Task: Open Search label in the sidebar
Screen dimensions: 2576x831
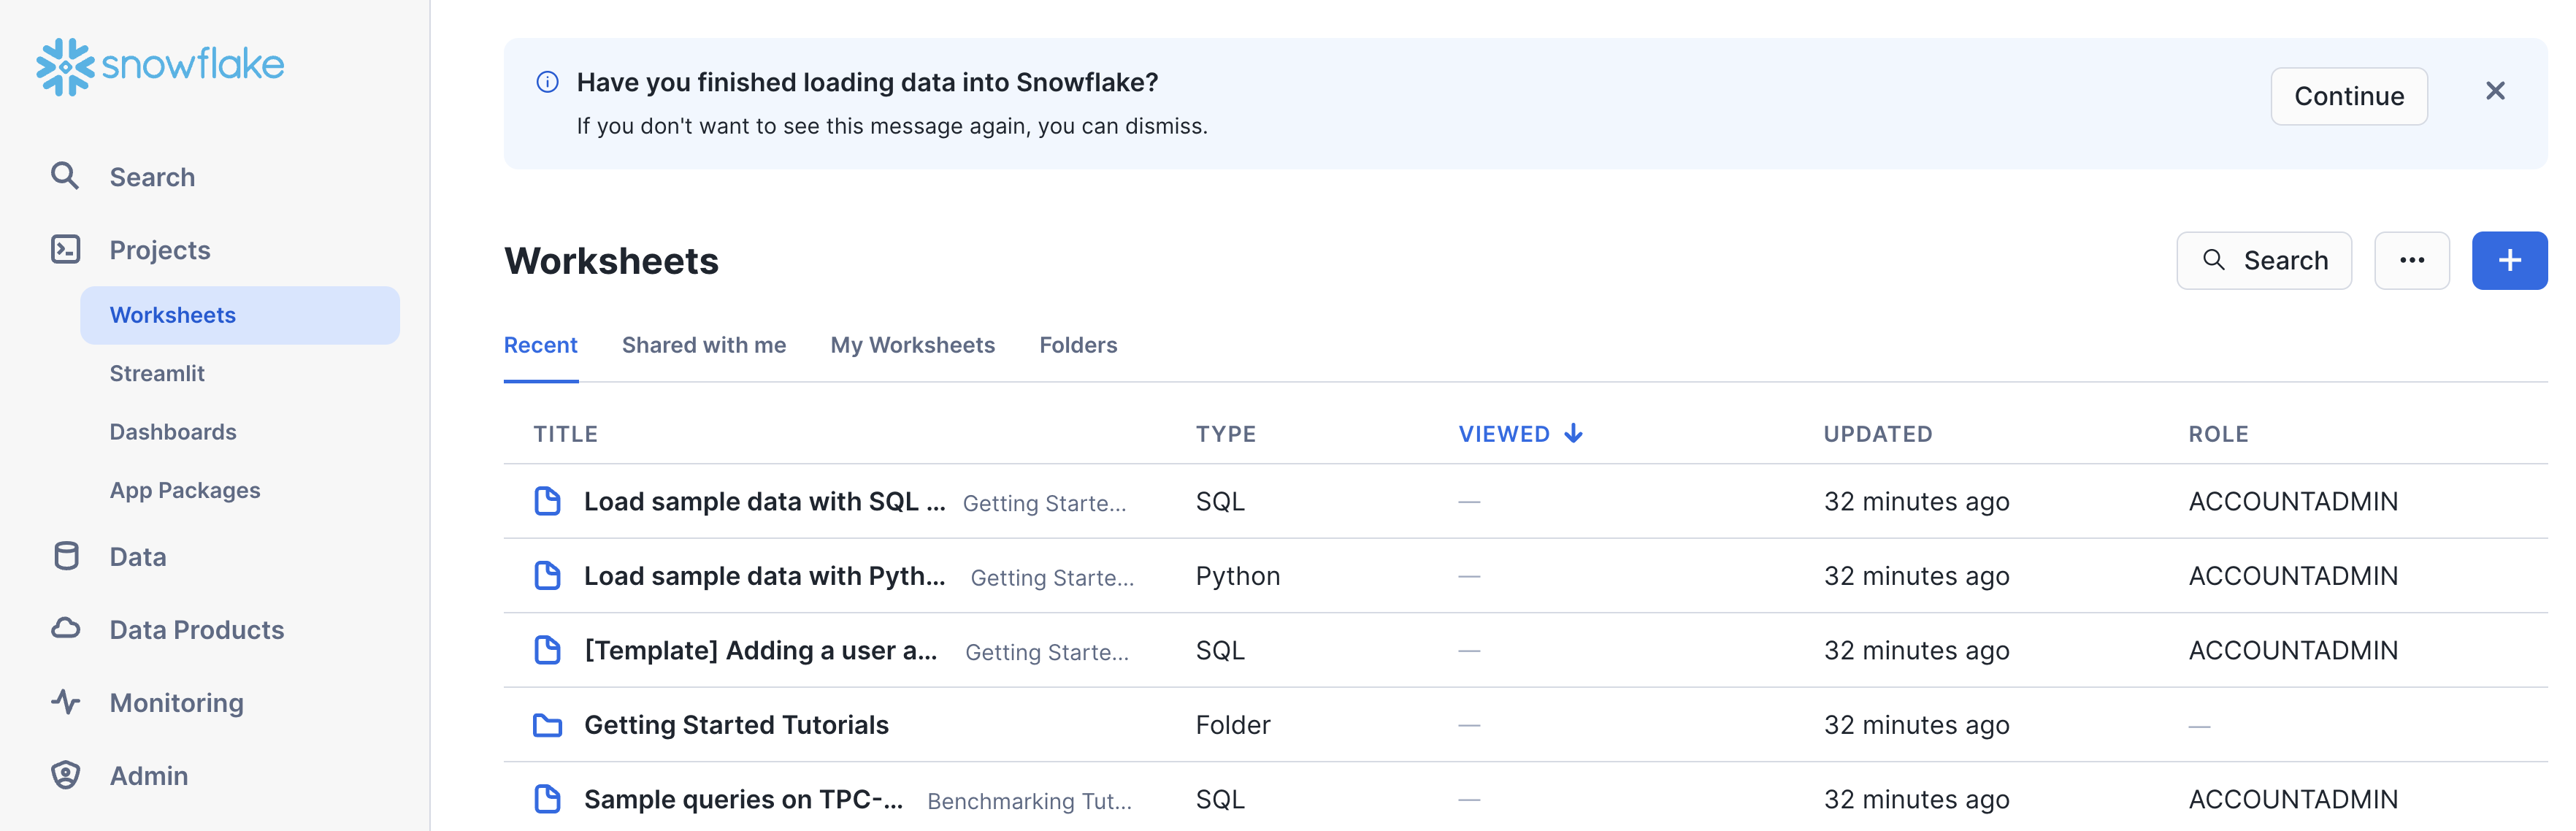Action: [152, 177]
